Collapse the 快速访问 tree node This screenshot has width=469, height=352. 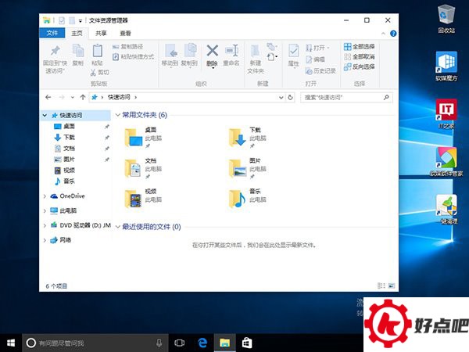tap(45, 116)
